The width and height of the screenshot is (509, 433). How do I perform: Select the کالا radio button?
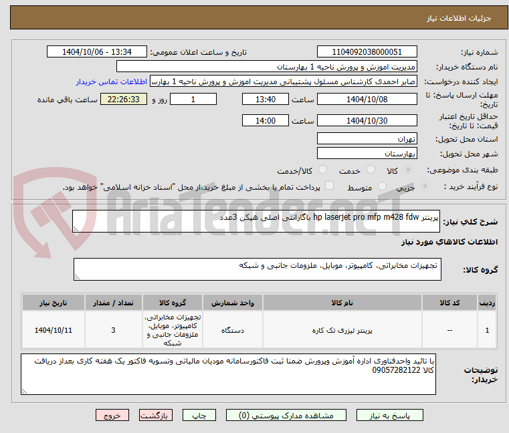[x=409, y=170]
